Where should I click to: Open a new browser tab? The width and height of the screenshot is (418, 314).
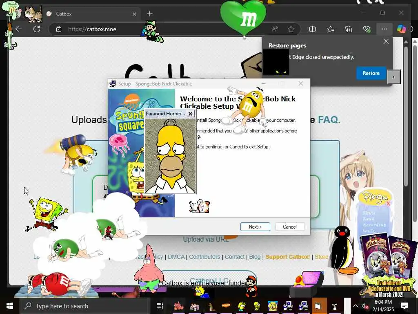click(149, 13)
